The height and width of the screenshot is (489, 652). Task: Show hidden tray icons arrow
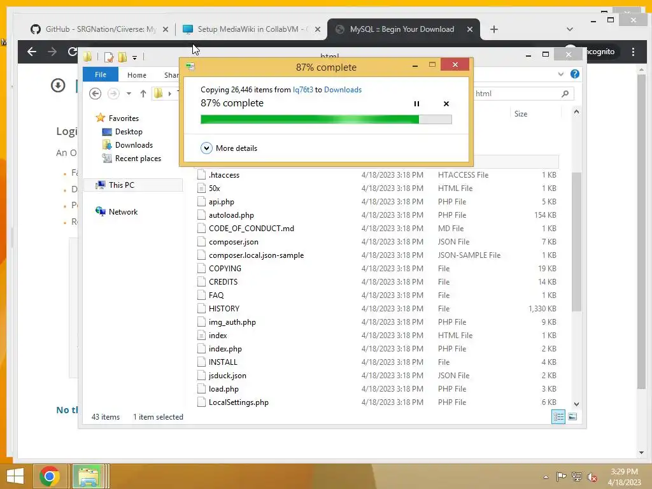(546, 477)
